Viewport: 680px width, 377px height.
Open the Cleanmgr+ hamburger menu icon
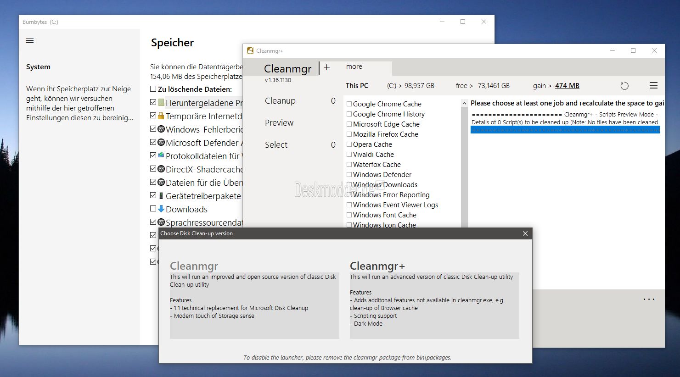[x=654, y=85]
